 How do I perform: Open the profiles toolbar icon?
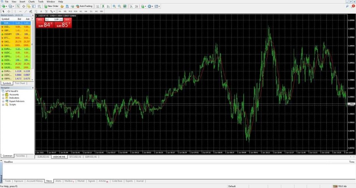coord(10,6)
